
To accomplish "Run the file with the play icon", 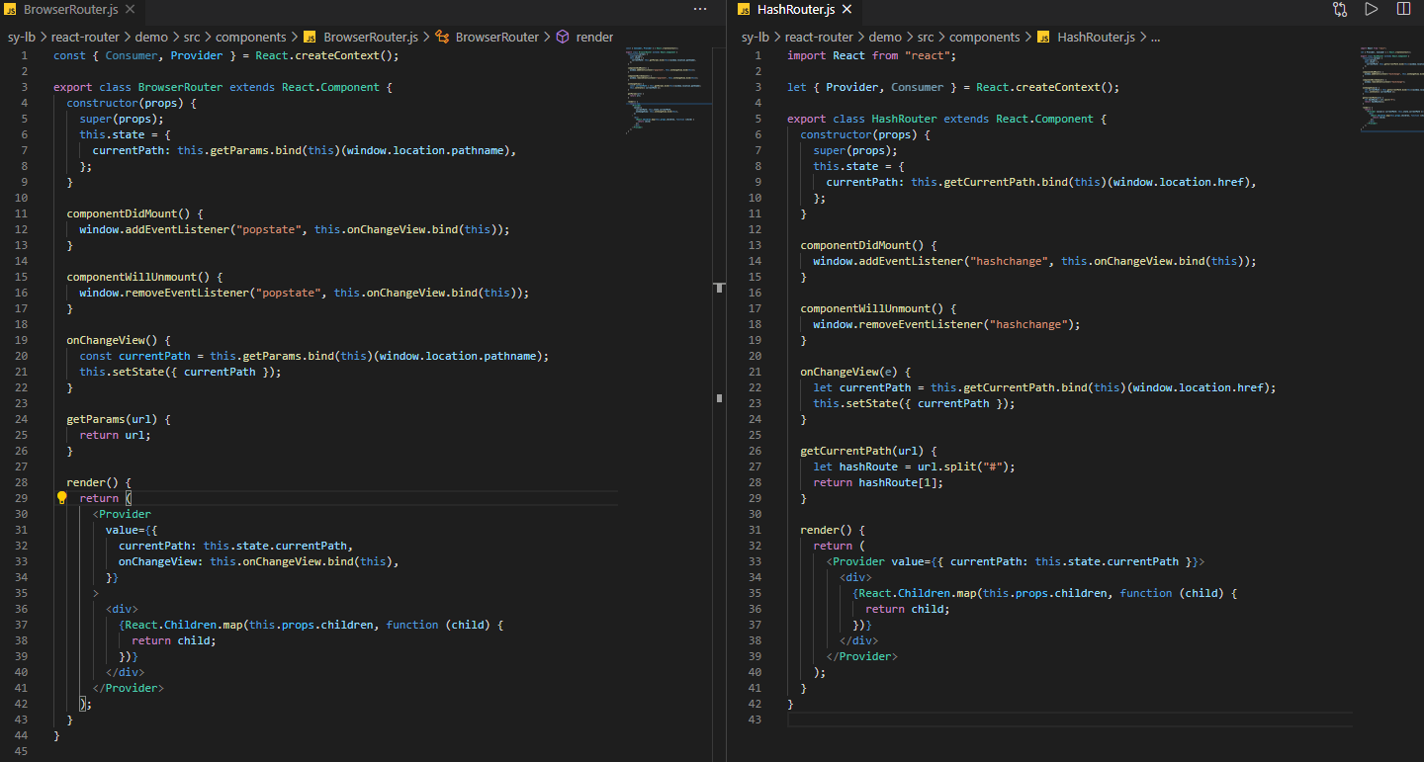I will (1372, 9).
